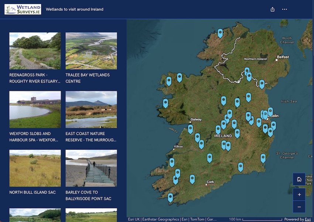This screenshot has height=222, width=314.
Task: Click the IRELAND country label on map
Action: [223, 136]
